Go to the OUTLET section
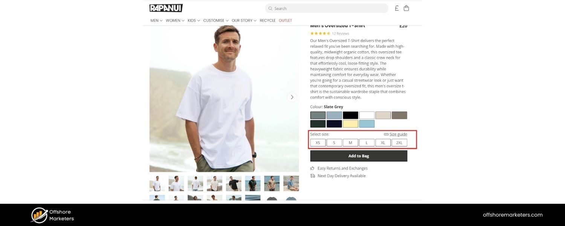 coord(285,20)
